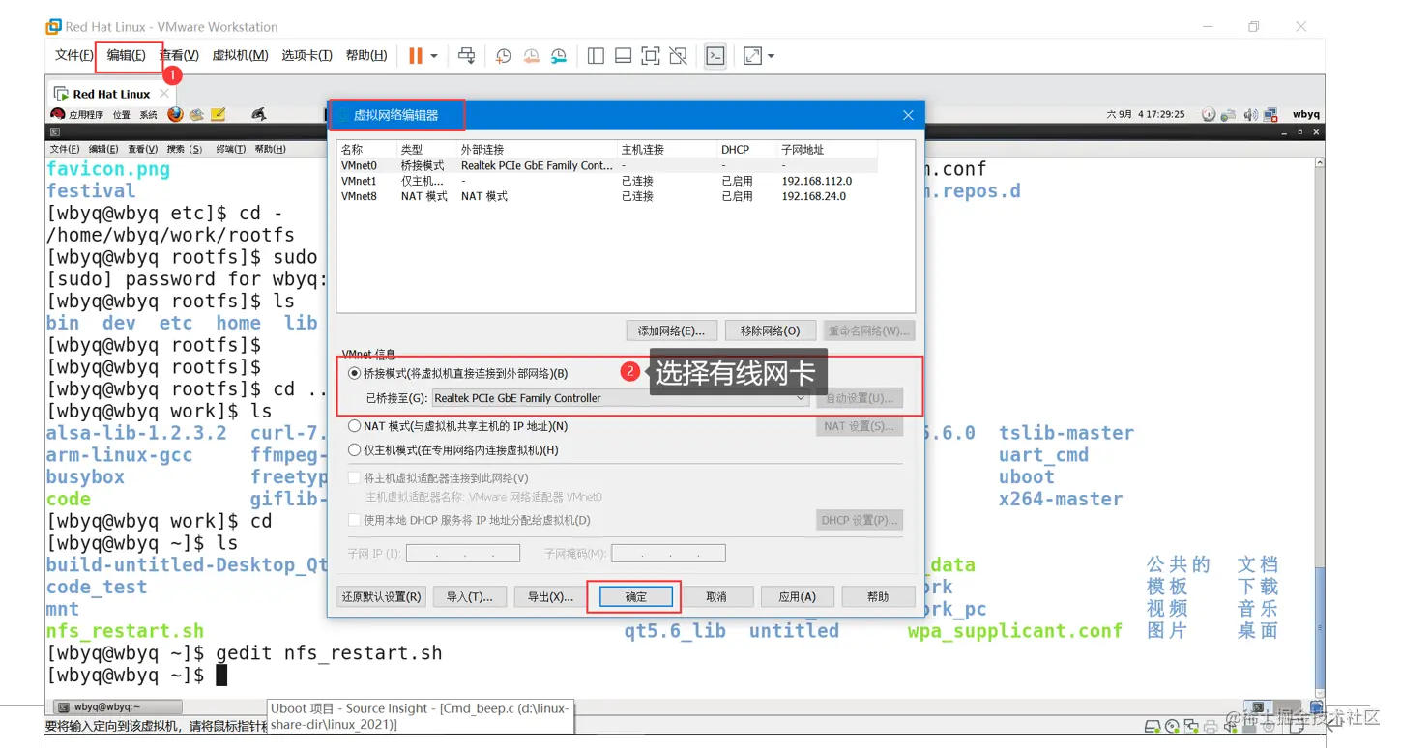
Task: Click the disconnected network icon in guest tray
Action: tap(1270, 114)
